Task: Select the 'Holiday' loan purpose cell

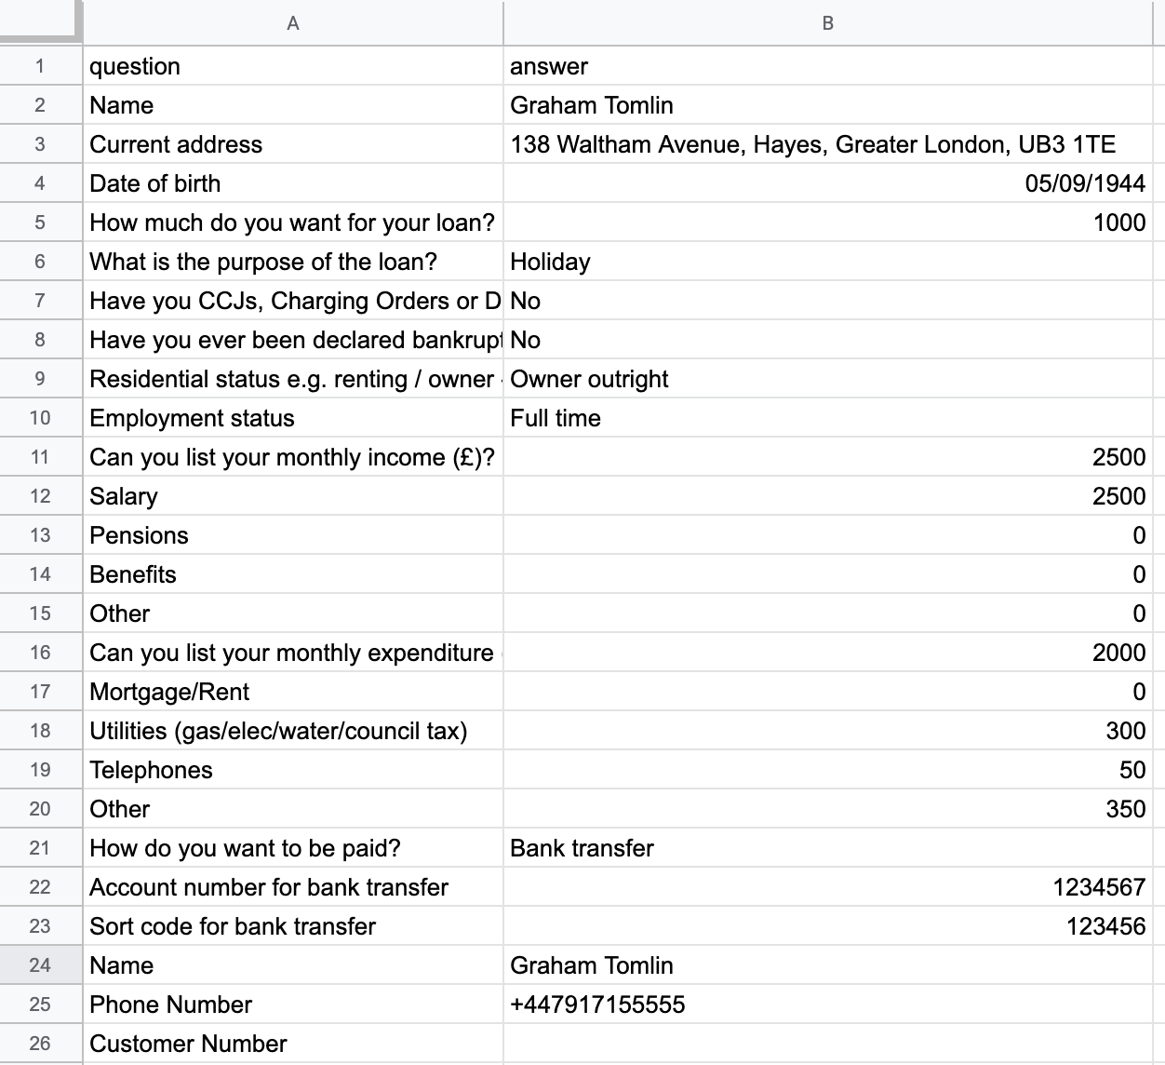Action: 827,262
